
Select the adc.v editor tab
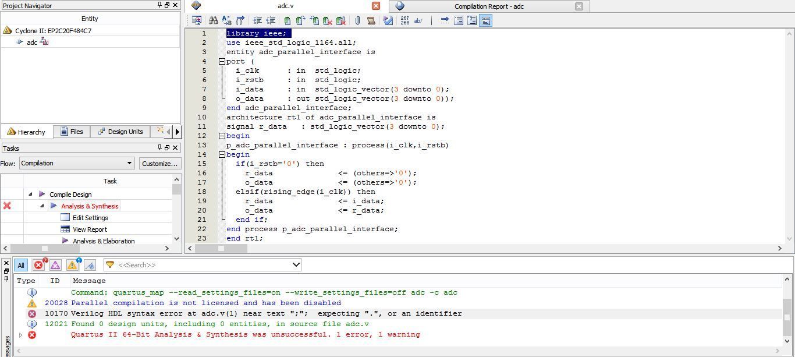(285, 6)
